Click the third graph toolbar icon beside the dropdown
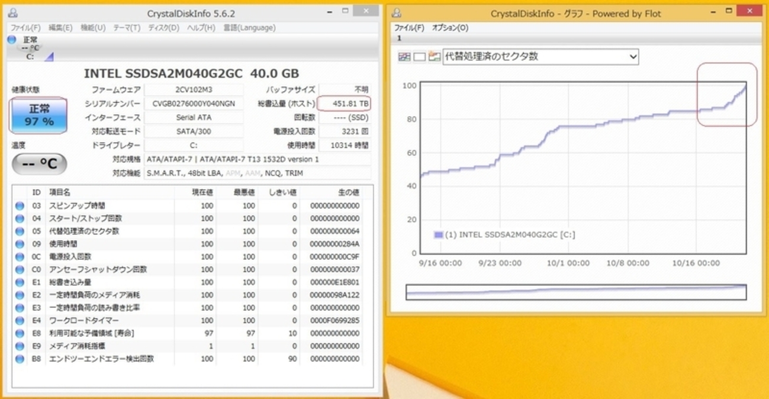 tap(435, 57)
